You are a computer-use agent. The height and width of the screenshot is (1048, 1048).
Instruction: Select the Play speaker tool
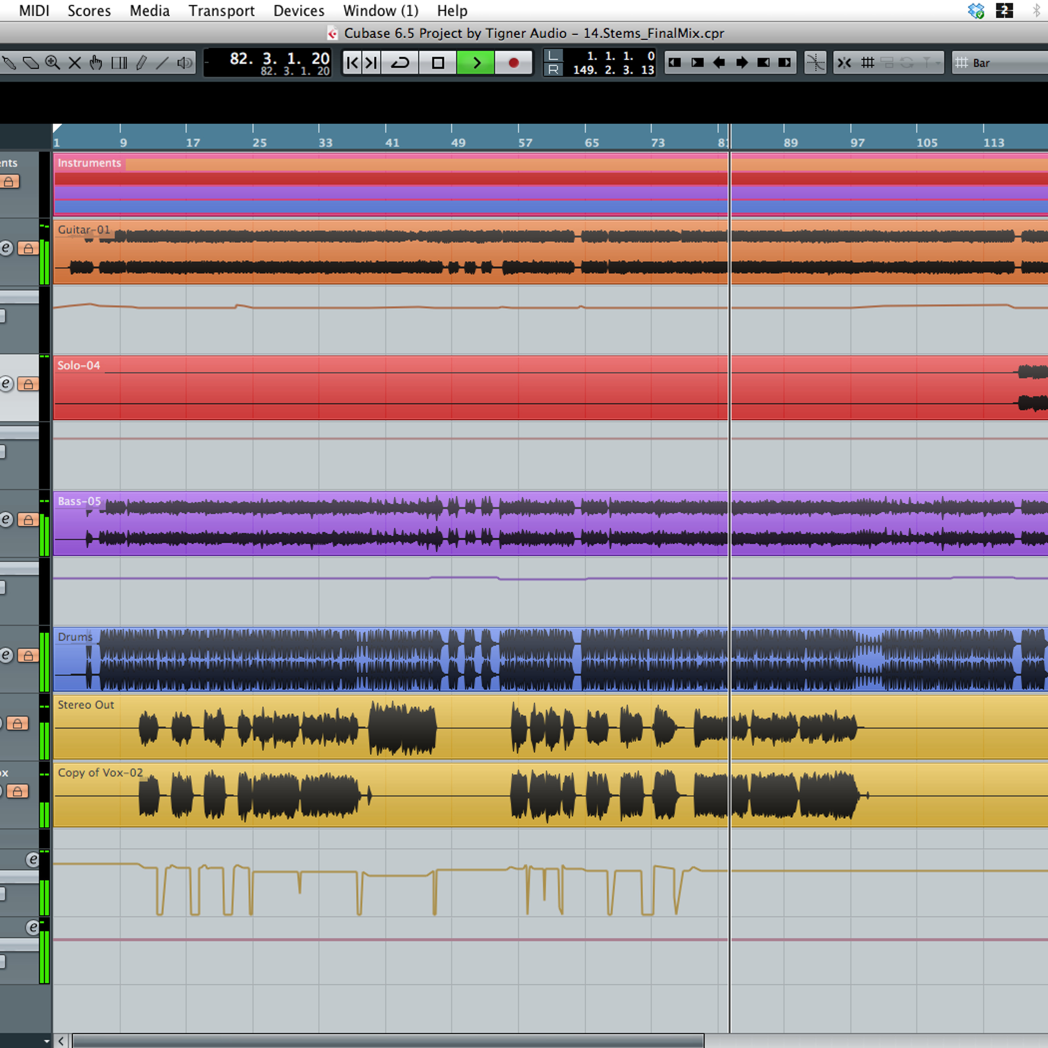[185, 63]
